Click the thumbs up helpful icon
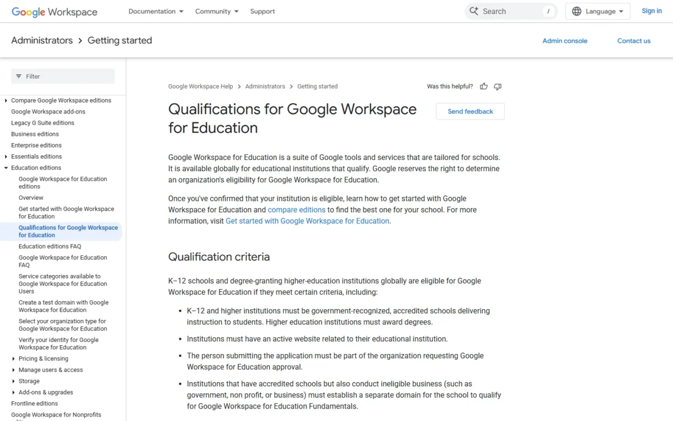Viewport: 673px width, 421px height. 483,86
